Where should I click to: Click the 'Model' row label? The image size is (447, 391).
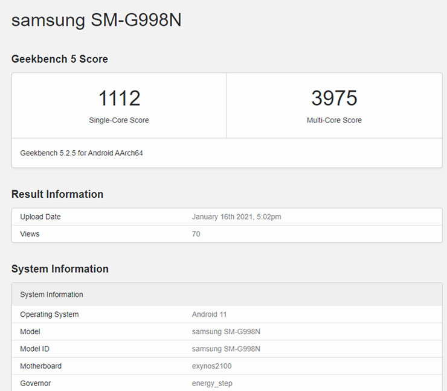(30, 331)
